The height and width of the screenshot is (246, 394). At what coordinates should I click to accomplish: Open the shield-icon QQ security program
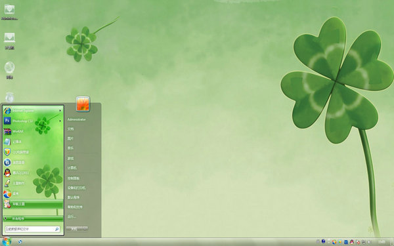(x=33, y=152)
